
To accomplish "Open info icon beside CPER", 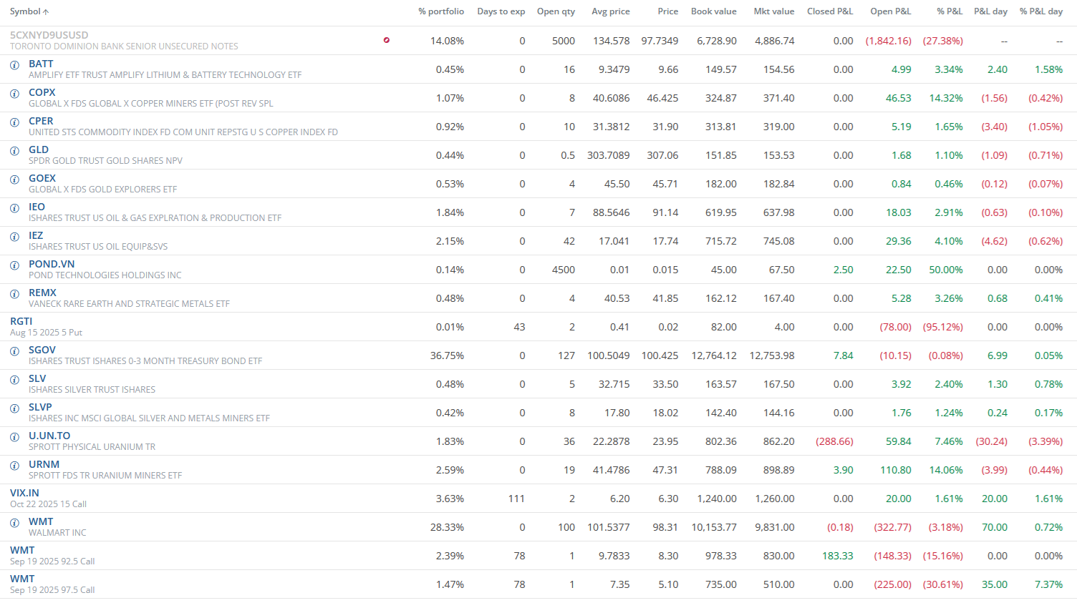I will coord(14,122).
